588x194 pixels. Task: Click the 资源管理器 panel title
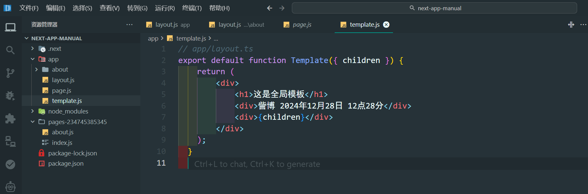pos(44,24)
